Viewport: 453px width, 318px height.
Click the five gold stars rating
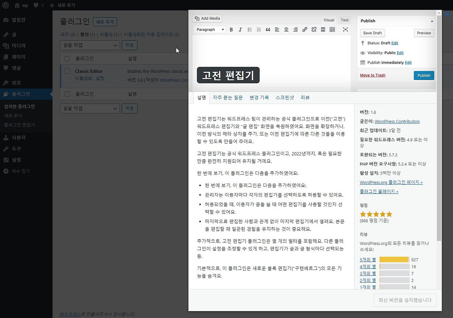376,214
